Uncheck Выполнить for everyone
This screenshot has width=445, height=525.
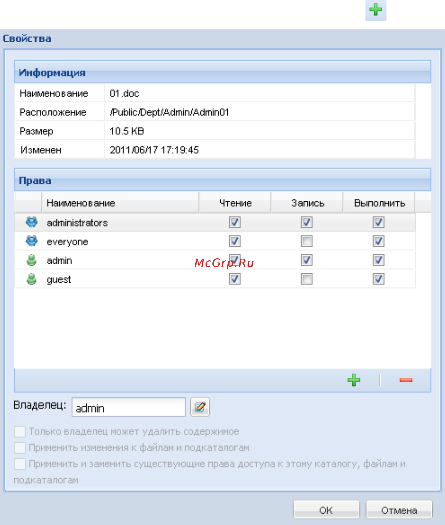[x=379, y=241]
